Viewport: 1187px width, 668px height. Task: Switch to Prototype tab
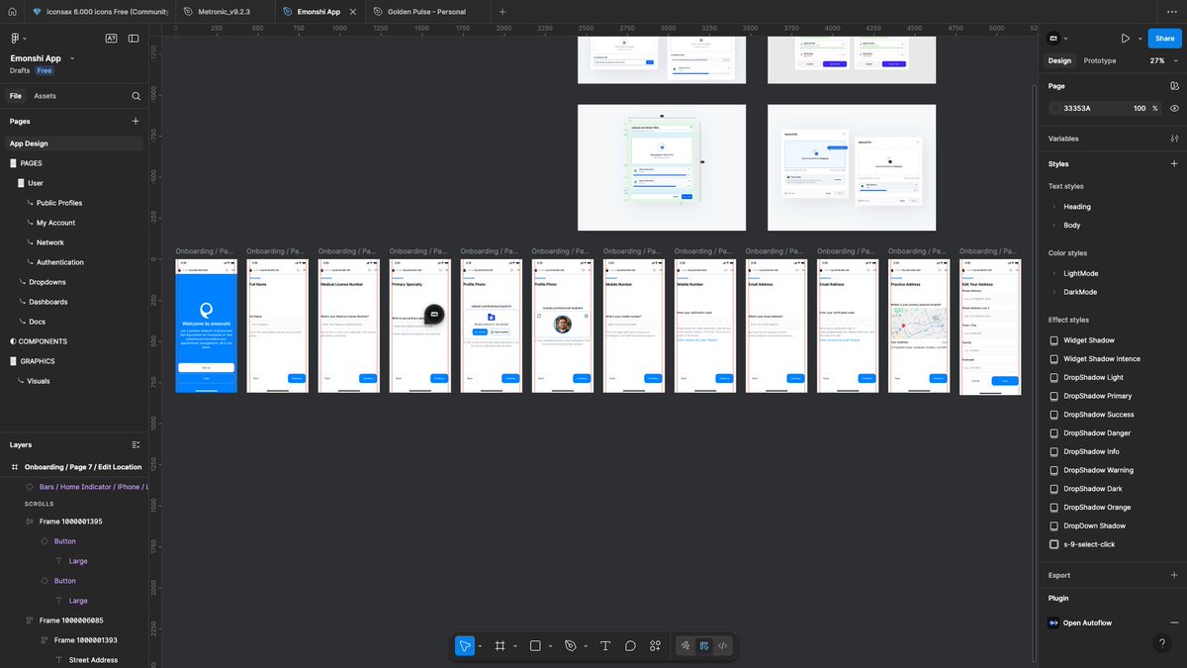coord(1100,60)
